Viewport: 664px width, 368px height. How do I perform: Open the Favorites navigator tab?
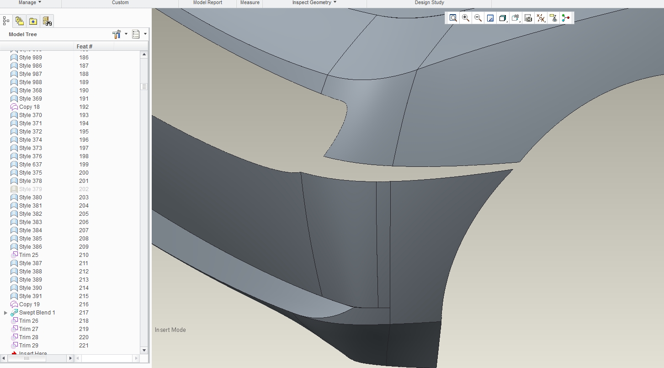coord(33,21)
